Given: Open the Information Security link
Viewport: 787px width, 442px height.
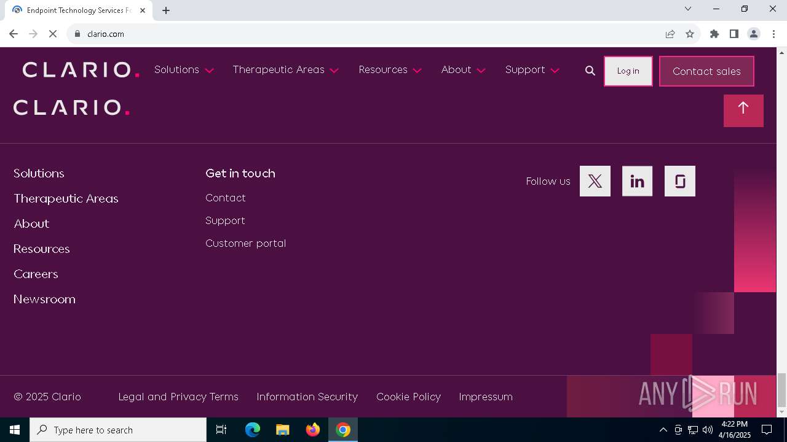Looking at the screenshot, I should click(307, 397).
